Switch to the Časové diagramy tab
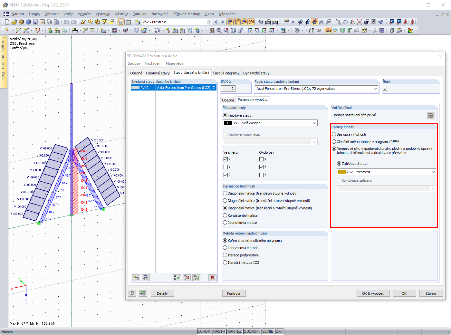The width and height of the screenshot is (451, 335). pyautogui.click(x=226, y=73)
